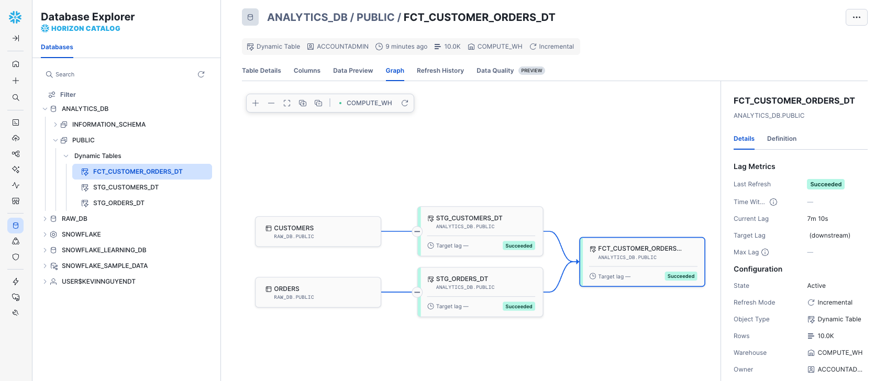Image resolution: width=886 pixels, height=381 pixels.
Task: Collapse the ANALYTICS_DB database tree
Action: click(x=45, y=109)
